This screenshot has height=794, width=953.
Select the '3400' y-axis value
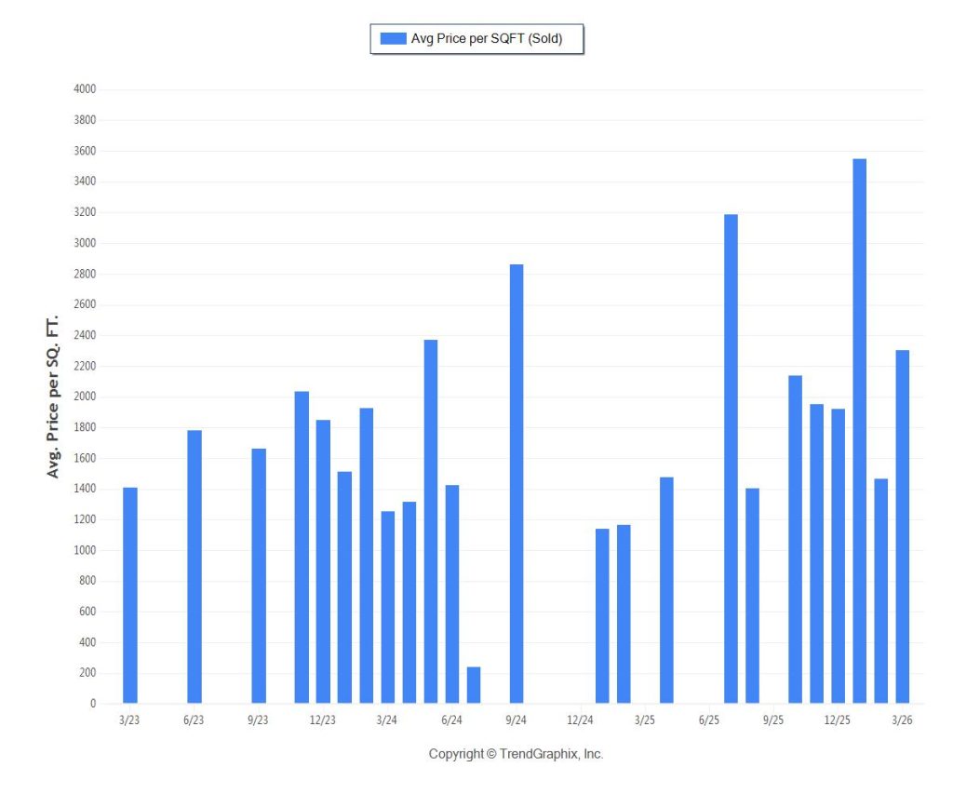[x=85, y=182]
